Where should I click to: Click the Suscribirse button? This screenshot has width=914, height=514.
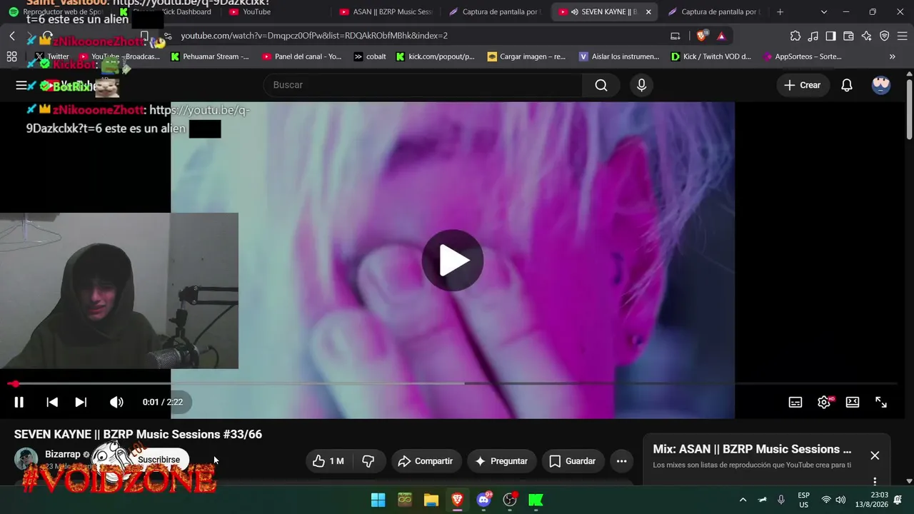(x=159, y=460)
